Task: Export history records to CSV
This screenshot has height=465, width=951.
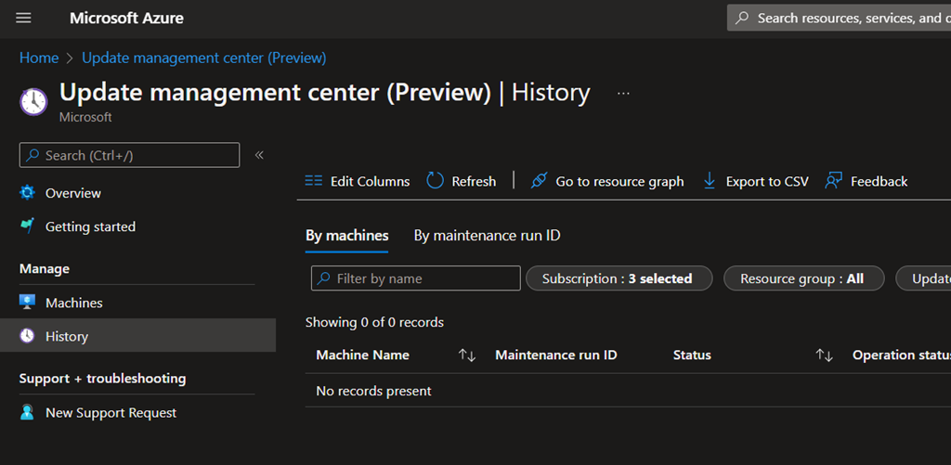Action: pos(755,181)
